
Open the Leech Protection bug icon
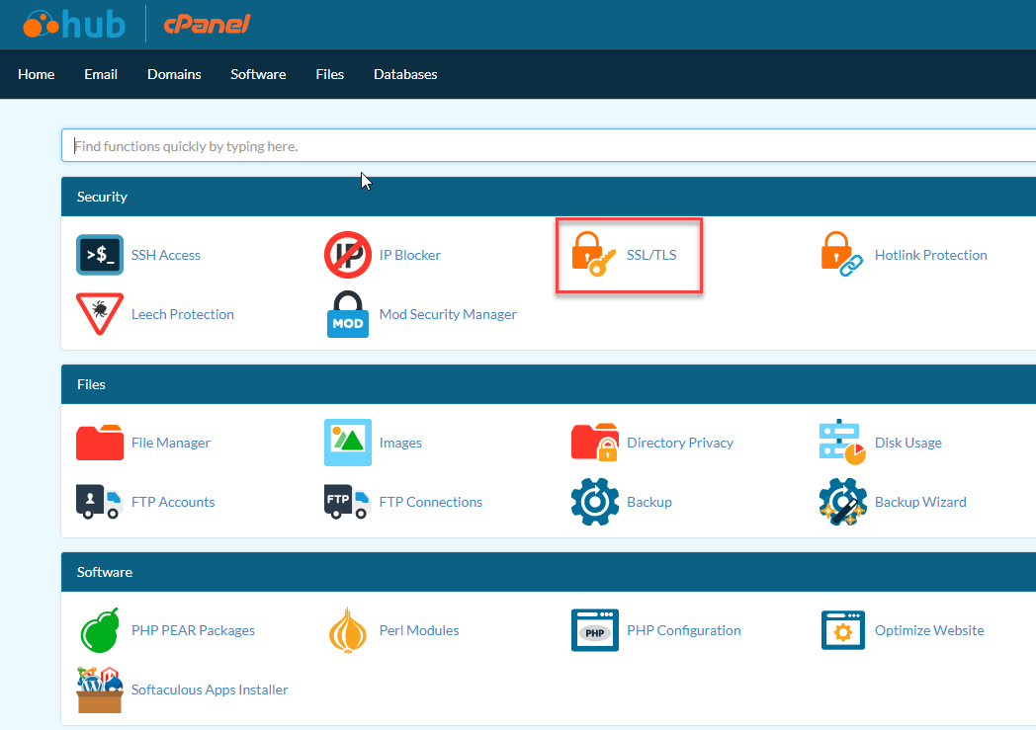pyautogui.click(x=100, y=314)
